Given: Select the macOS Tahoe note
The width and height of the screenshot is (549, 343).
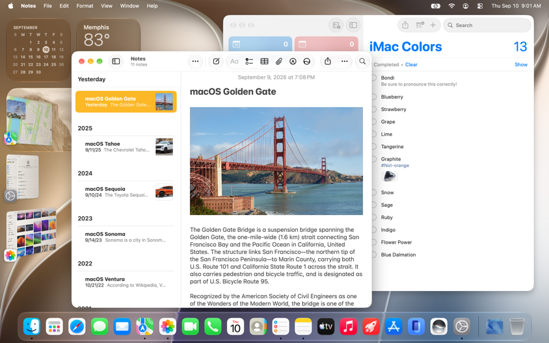Looking at the screenshot, I should click(126, 147).
